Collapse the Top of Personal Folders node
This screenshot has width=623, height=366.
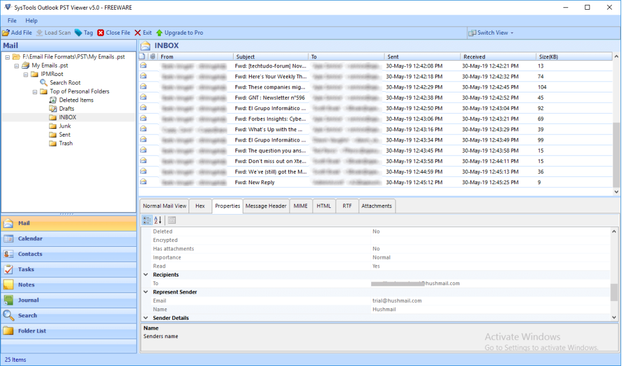tap(35, 92)
